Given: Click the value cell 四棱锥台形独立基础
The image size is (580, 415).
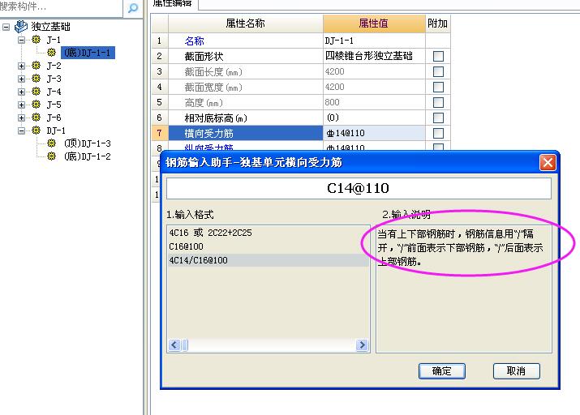Looking at the screenshot, I should pyautogui.click(x=374, y=56).
